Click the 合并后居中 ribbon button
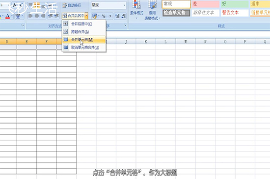Viewport: 270px width, 179px height. pyautogui.click(x=73, y=16)
